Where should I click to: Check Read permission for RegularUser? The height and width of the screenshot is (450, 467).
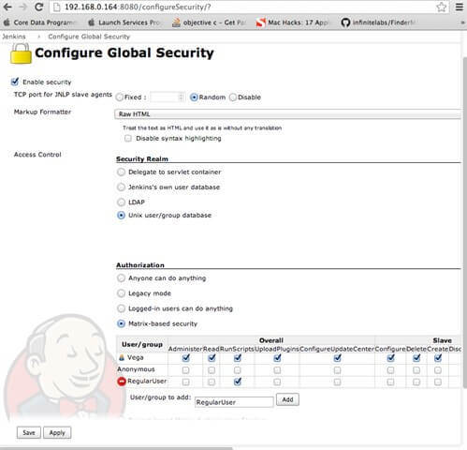pos(212,382)
